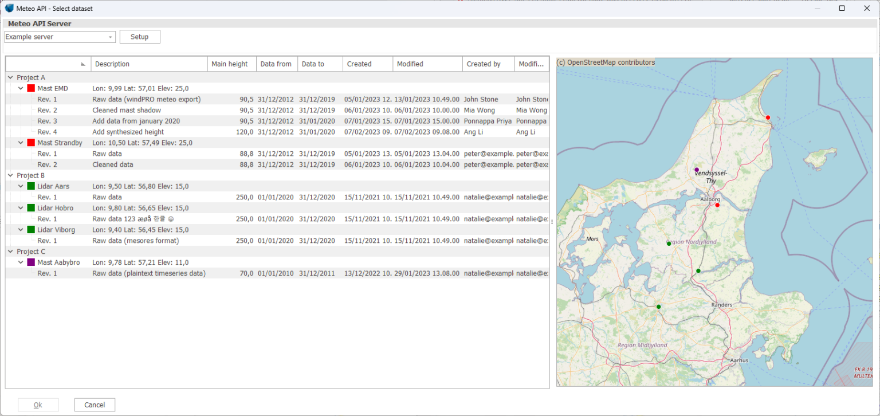Open the Example server dropdown
Viewport: 880px width, 416px height.
pos(109,36)
